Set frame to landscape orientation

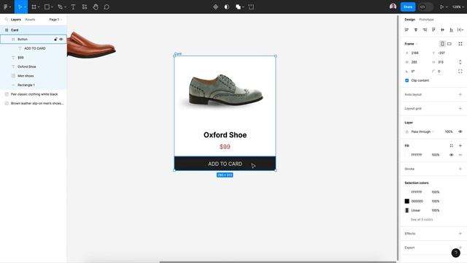tap(449, 44)
